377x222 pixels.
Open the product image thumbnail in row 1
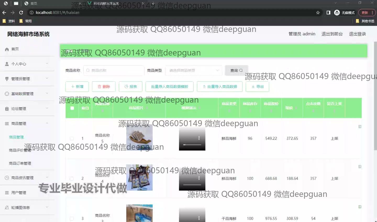[139, 137]
